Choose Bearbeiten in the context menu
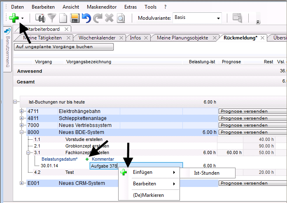Viewport: 287px width, 203px height. (149, 184)
